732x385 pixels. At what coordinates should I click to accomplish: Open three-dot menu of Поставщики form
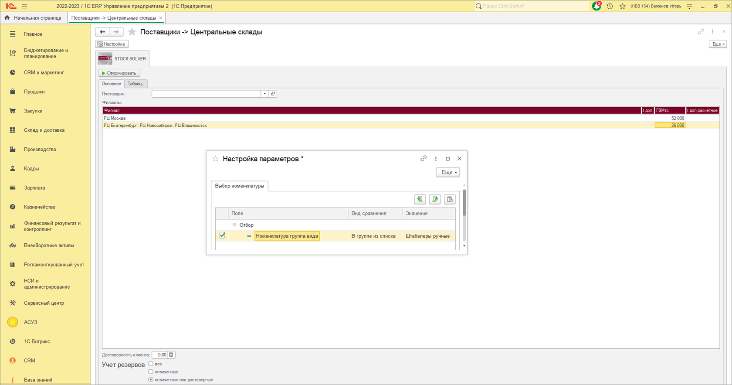[712, 31]
